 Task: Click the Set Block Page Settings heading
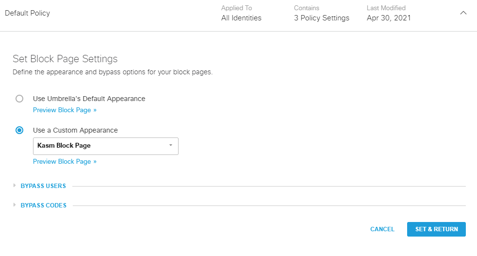pyautogui.click(x=65, y=59)
